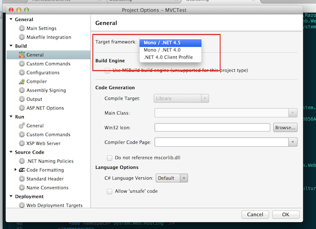The height and width of the screenshot is (229, 316).
Task: Minimize the Project Options window
Action: [19, 10]
